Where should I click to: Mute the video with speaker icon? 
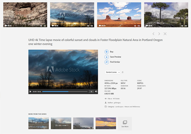point(96,91)
